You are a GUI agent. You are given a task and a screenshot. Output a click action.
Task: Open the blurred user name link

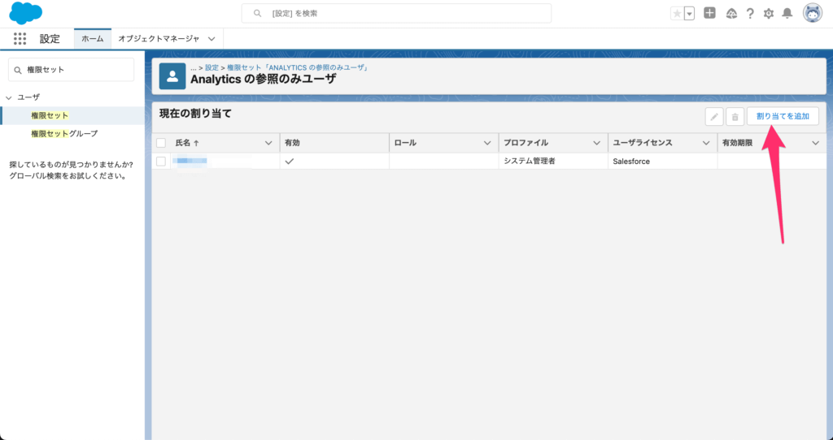click(x=191, y=162)
